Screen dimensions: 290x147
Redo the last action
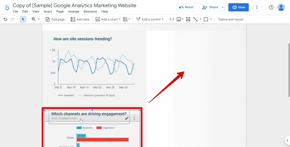click(12, 19)
